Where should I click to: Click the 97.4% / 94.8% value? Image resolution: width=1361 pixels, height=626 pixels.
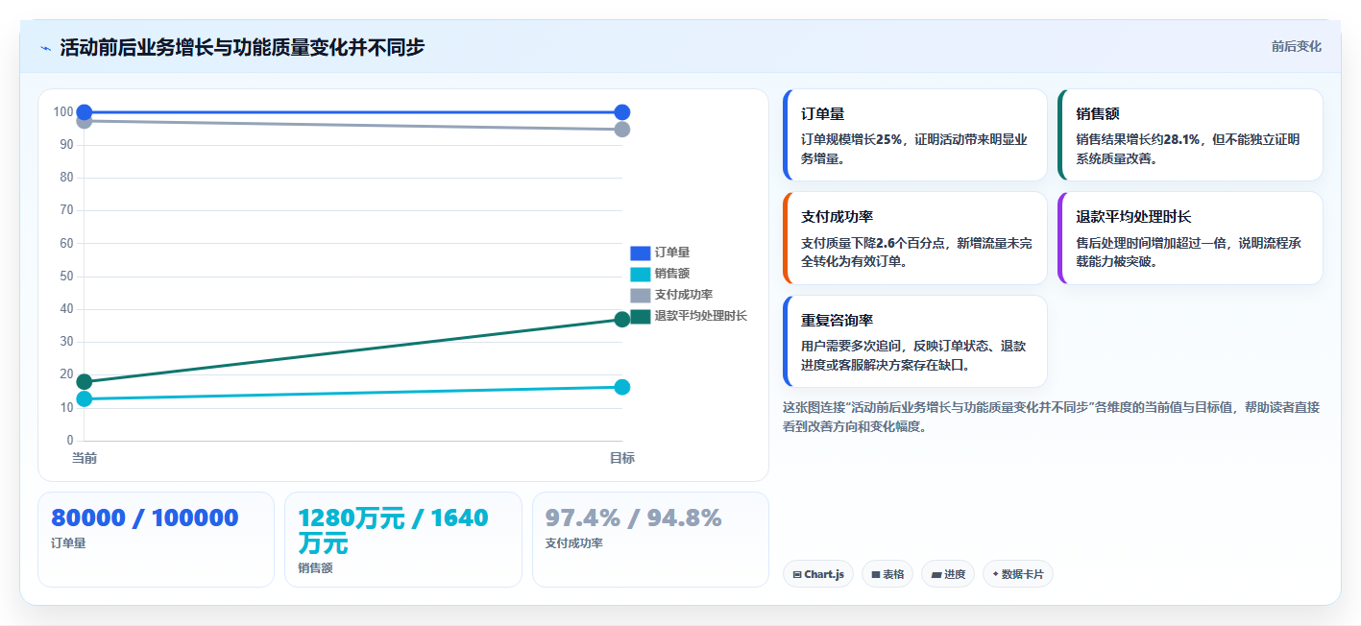tap(633, 518)
